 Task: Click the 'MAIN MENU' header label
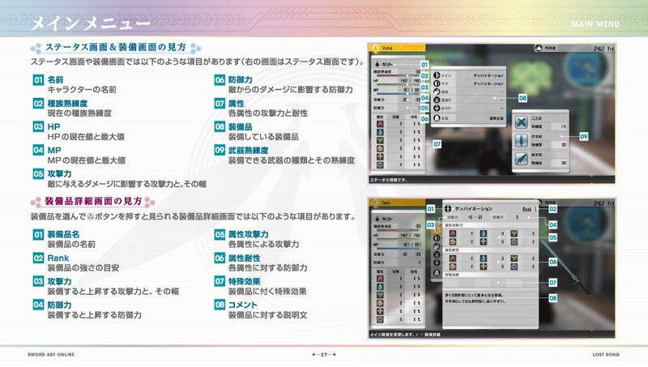pyautogui.click(x=595, y=24)
